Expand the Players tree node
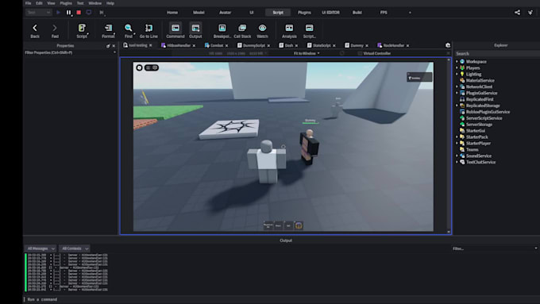The image size is (540, 304). (457, 67)
